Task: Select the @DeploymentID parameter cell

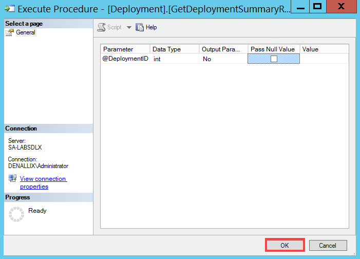Action: click(125, 59)
